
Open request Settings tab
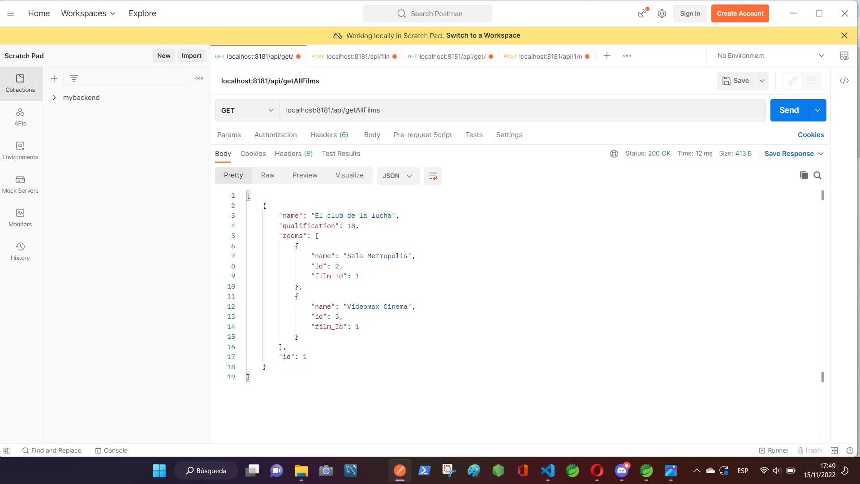point(509,135)
